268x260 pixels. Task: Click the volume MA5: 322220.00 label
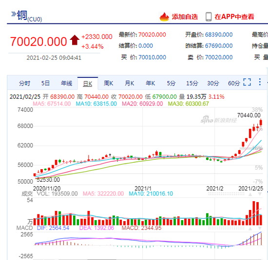click(x=103, y=194)
